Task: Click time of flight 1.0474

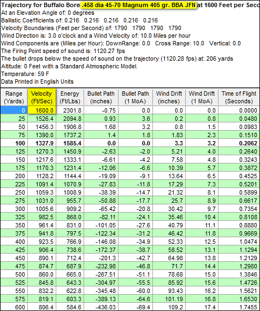Action: (x=239, y=242)
